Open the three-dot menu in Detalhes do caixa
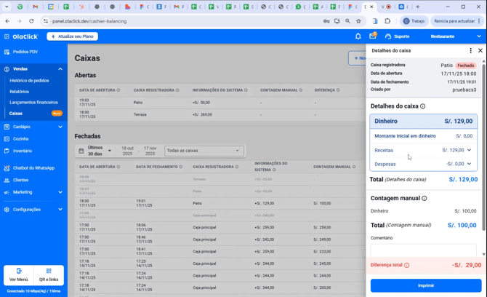 [470, 50]
